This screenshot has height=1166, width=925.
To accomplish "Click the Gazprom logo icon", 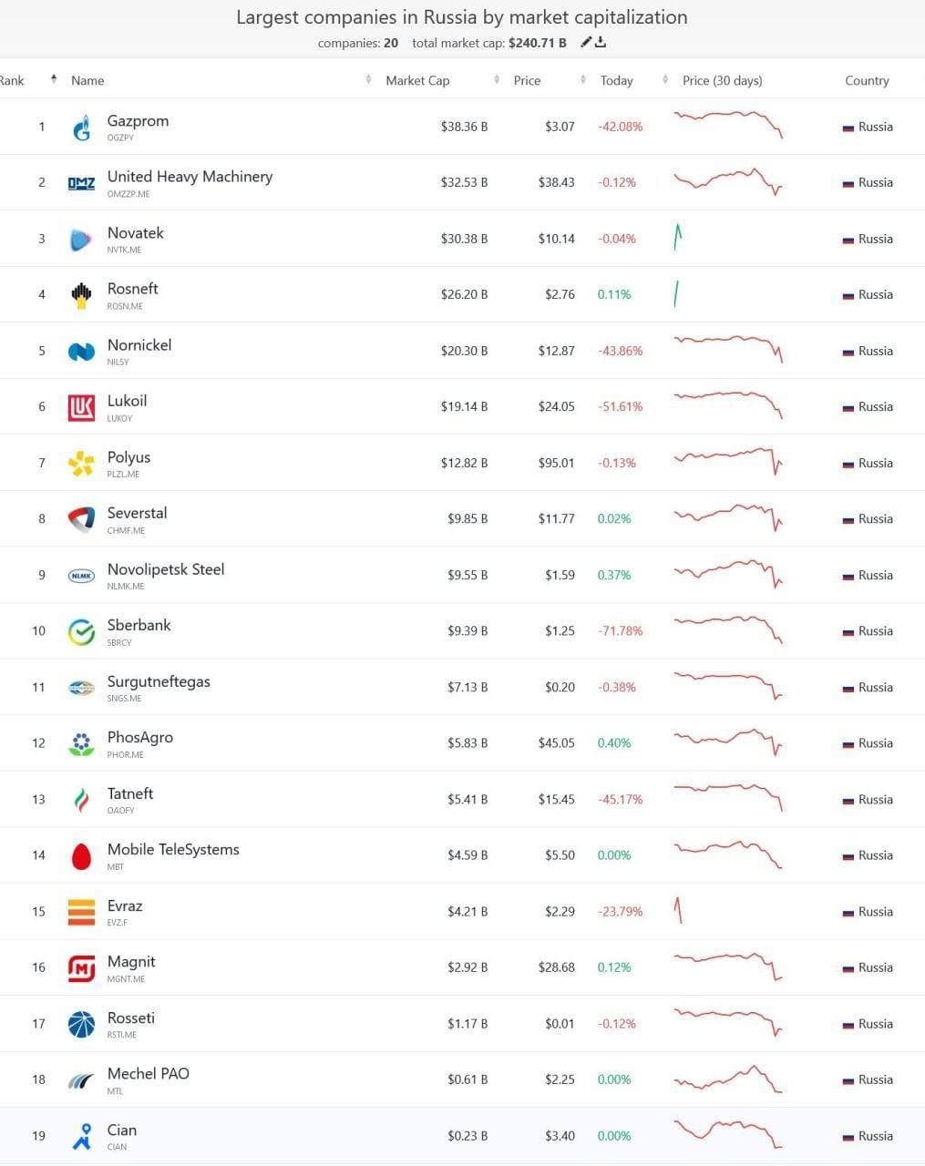I will click(x=82, y=128).
